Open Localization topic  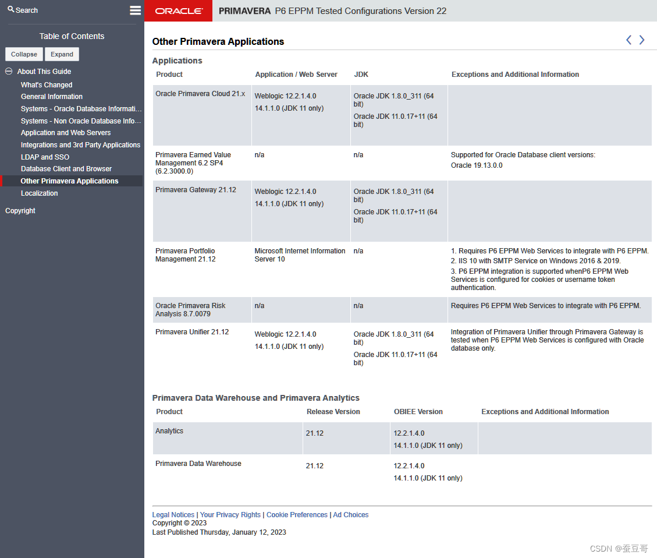coord(40,193)
